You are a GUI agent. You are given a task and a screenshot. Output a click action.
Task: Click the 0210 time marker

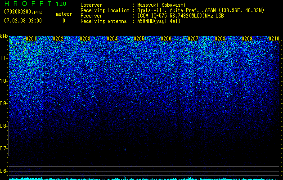tap(274, 39)
